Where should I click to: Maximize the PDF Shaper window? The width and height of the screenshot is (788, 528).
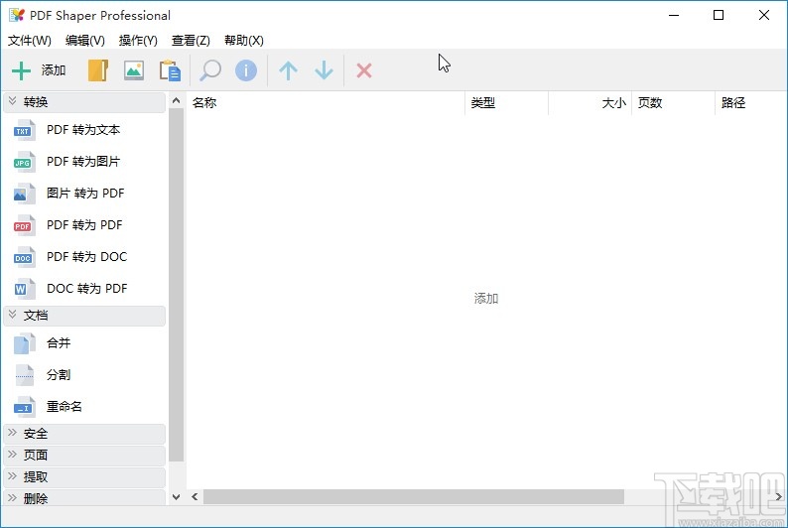(719, 15)
